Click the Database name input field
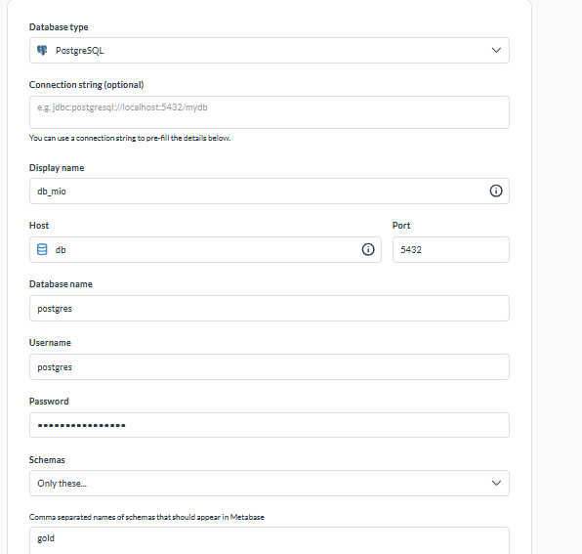The width and height of the screenshot is (582, 554). tap(270, 308)
